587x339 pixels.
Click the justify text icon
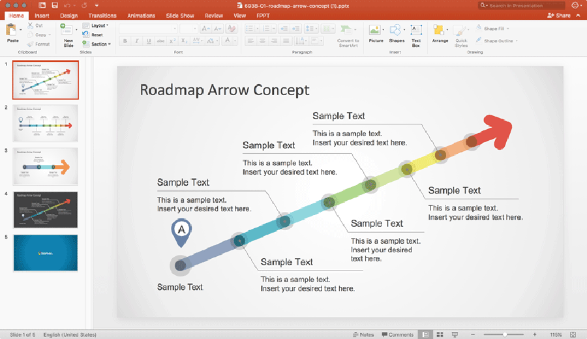[286, 41]
